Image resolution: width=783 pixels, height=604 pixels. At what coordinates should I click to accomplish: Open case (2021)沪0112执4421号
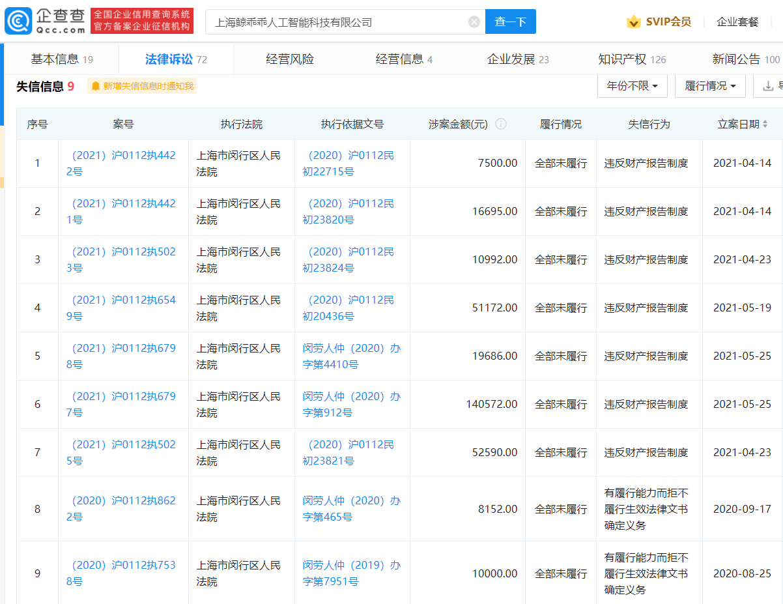pos(121,212)
